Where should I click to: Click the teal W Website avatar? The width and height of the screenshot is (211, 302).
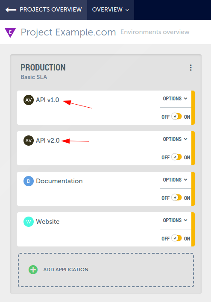coord(29,222)
